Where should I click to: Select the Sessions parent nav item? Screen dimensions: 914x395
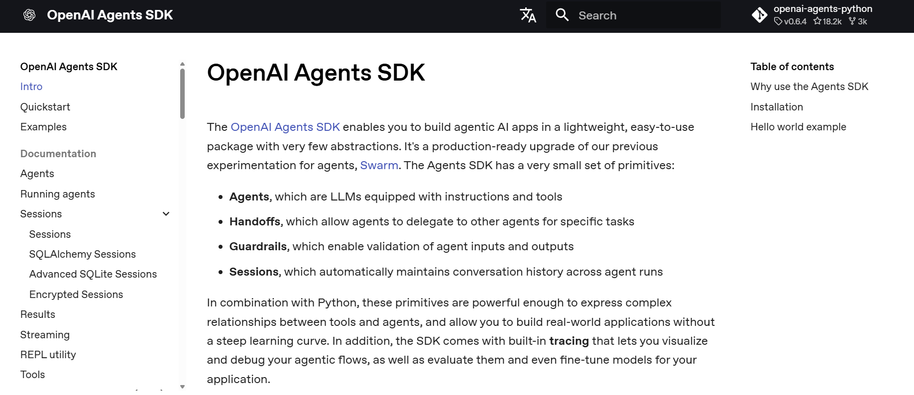tap(41, 214)
